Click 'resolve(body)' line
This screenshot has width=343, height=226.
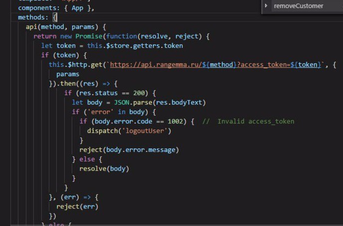point(104,169)
